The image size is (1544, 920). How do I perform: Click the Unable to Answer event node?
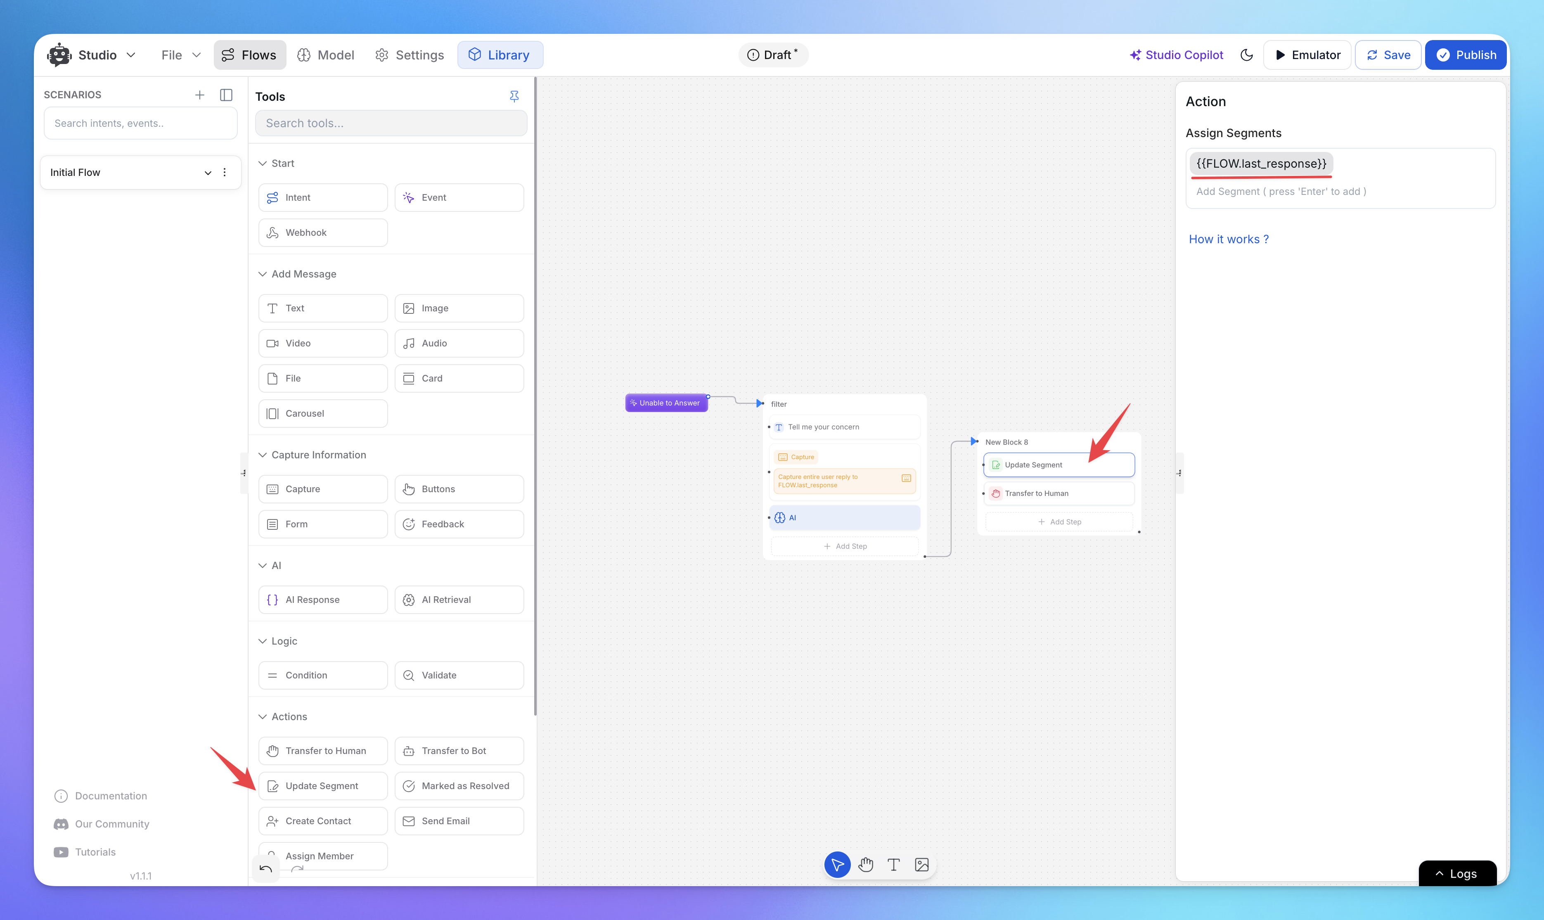(x=666, y=403)
